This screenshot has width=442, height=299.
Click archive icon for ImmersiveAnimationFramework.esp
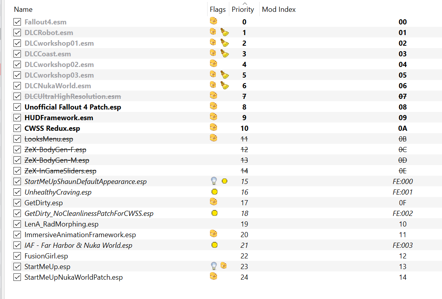click(214, 234)
